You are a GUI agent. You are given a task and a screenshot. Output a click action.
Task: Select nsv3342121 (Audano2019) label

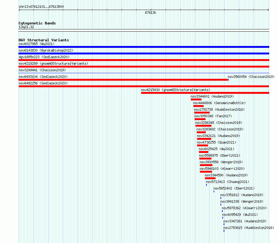pyautogui.click(x=218, y=136)
